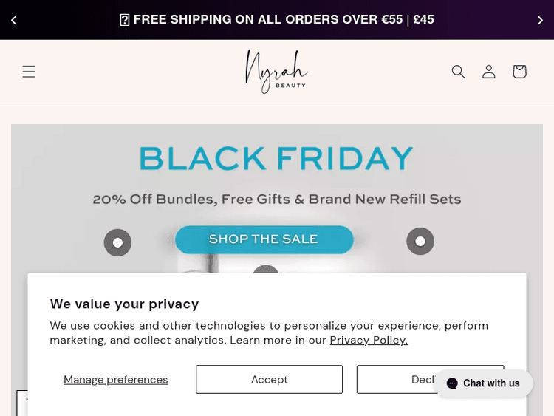The image size is (554, 416).
Task: Click the We value your privacy heading
Action: 124,304
